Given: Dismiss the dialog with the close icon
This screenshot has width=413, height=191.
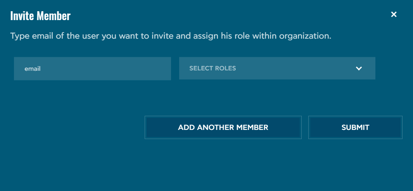Looking at the screenshot, I should point(394,15).
